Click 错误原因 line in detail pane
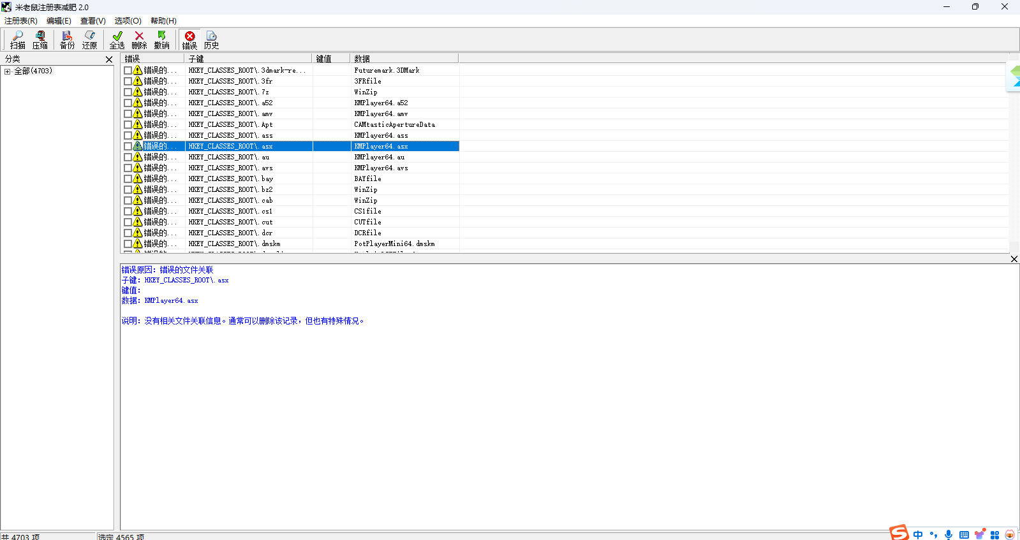Screen dimensions: 1020x540 167,270
